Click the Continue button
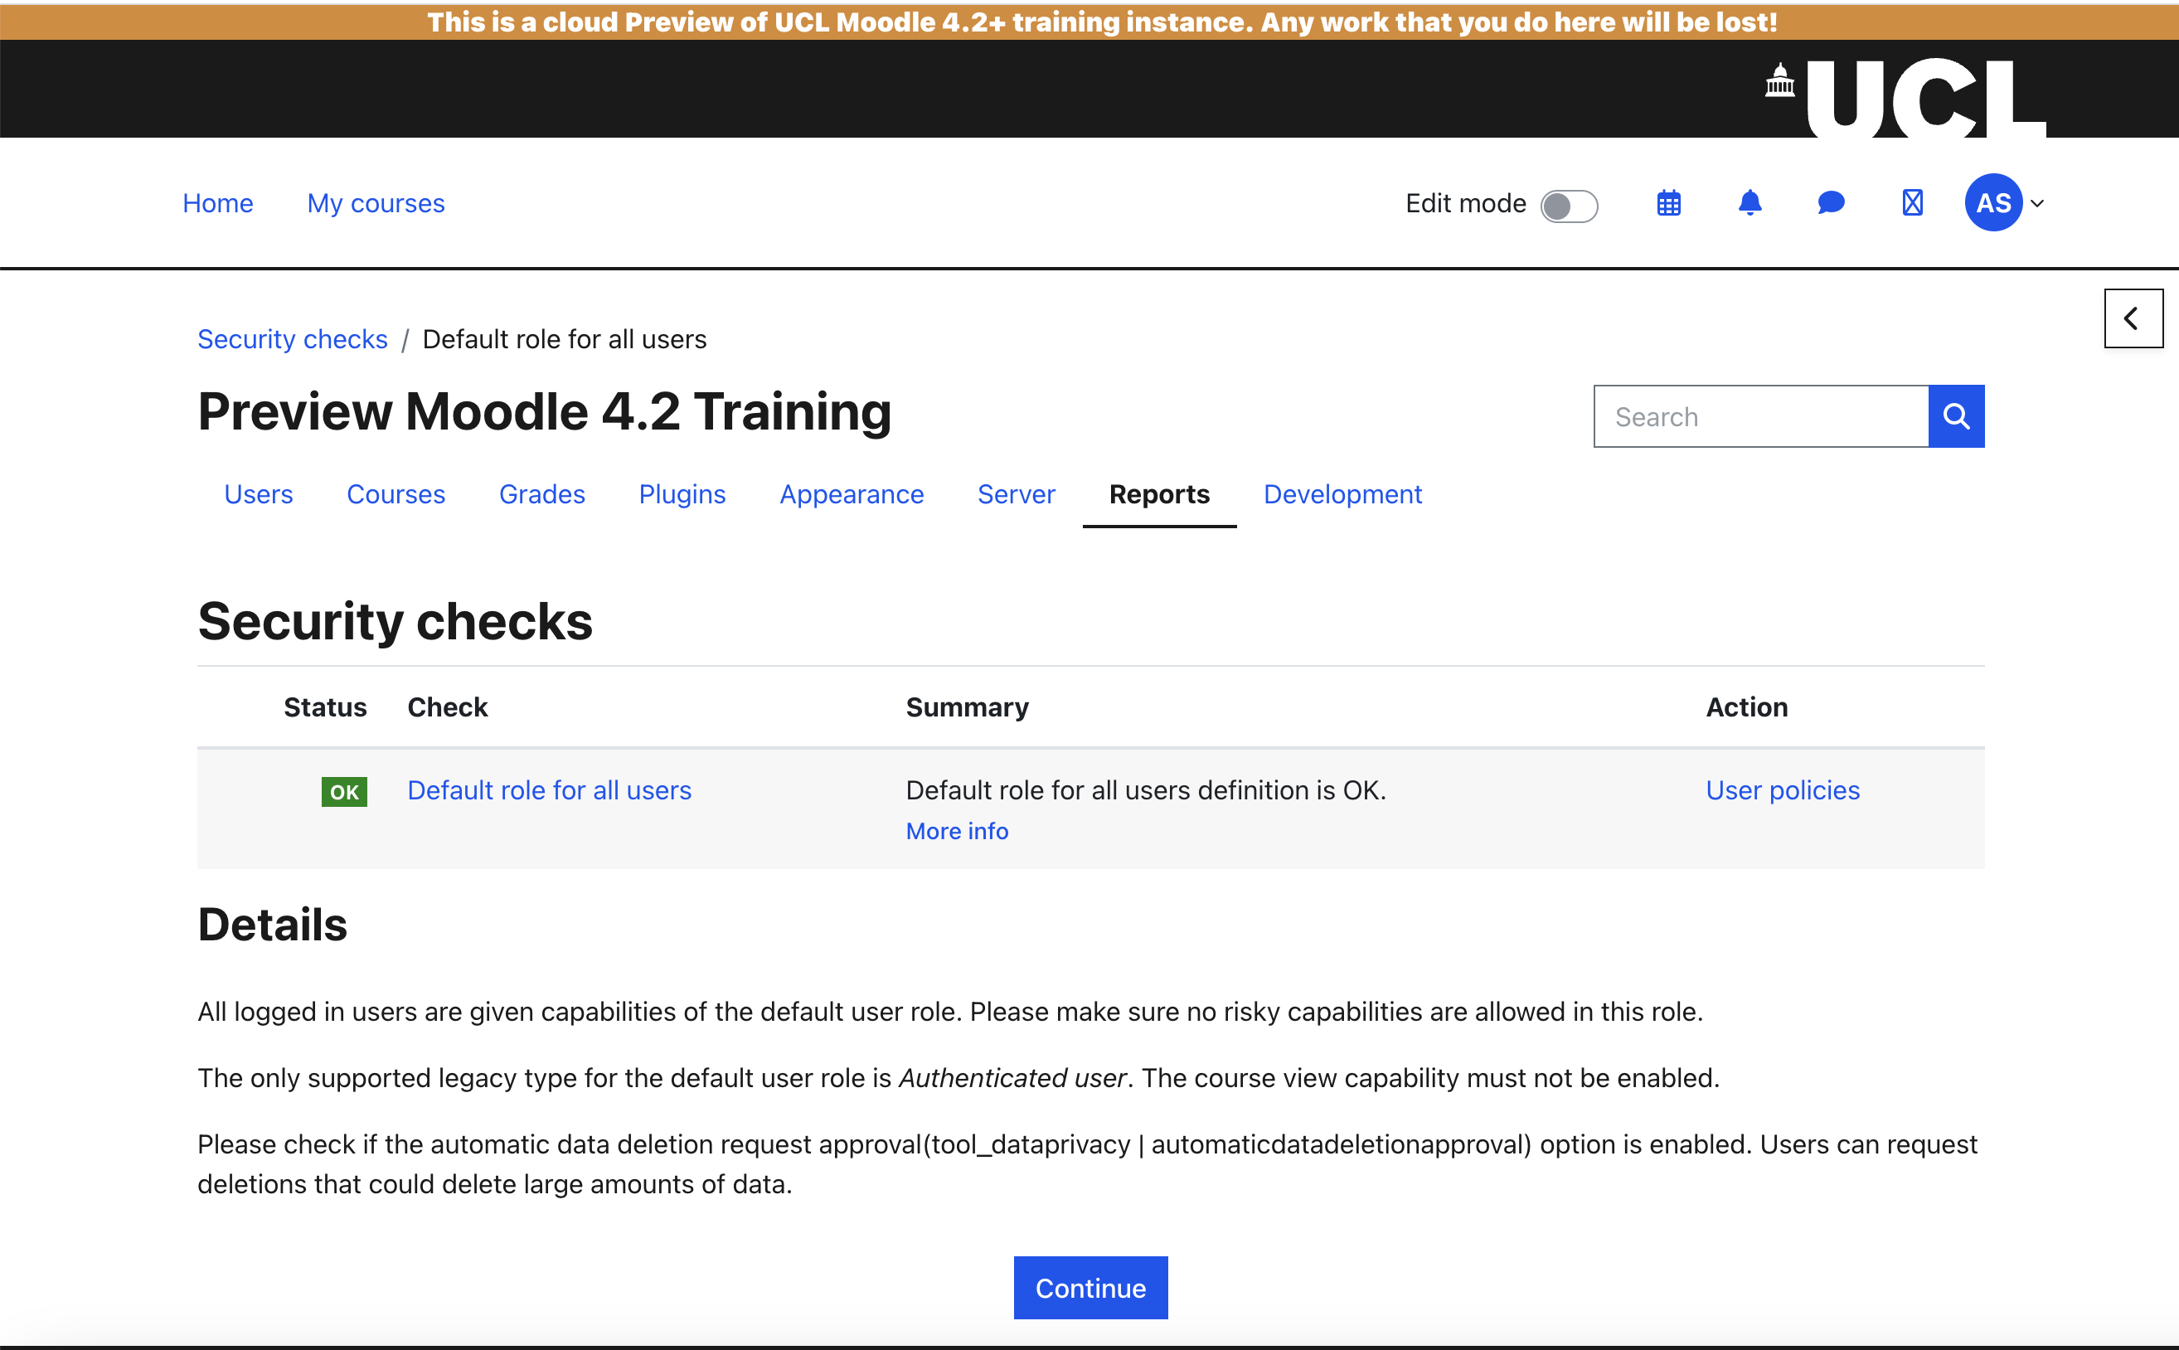 click(1090, 1288)
